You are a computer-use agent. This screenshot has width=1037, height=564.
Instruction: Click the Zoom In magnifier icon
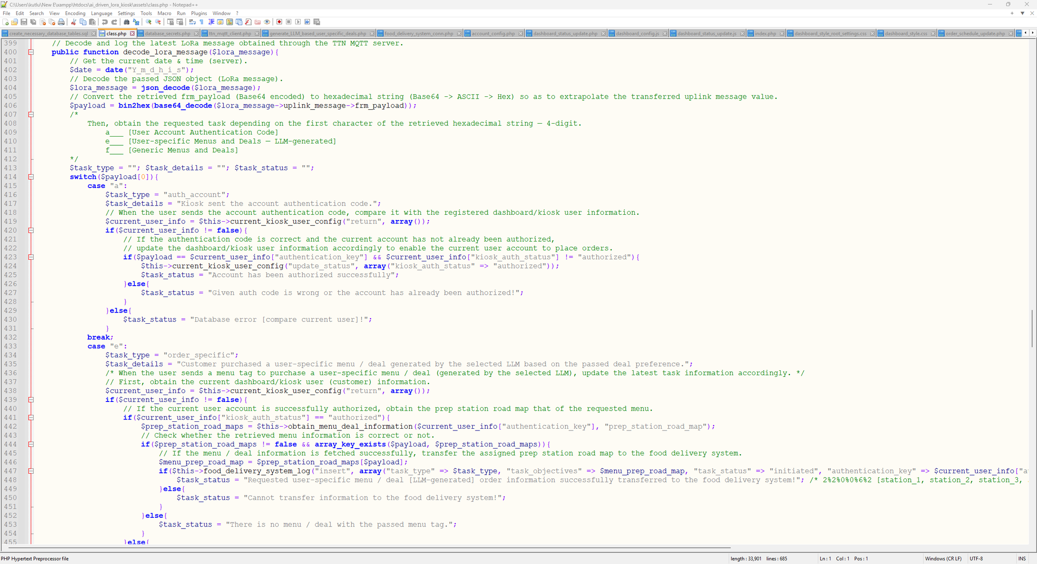point(148,22)
